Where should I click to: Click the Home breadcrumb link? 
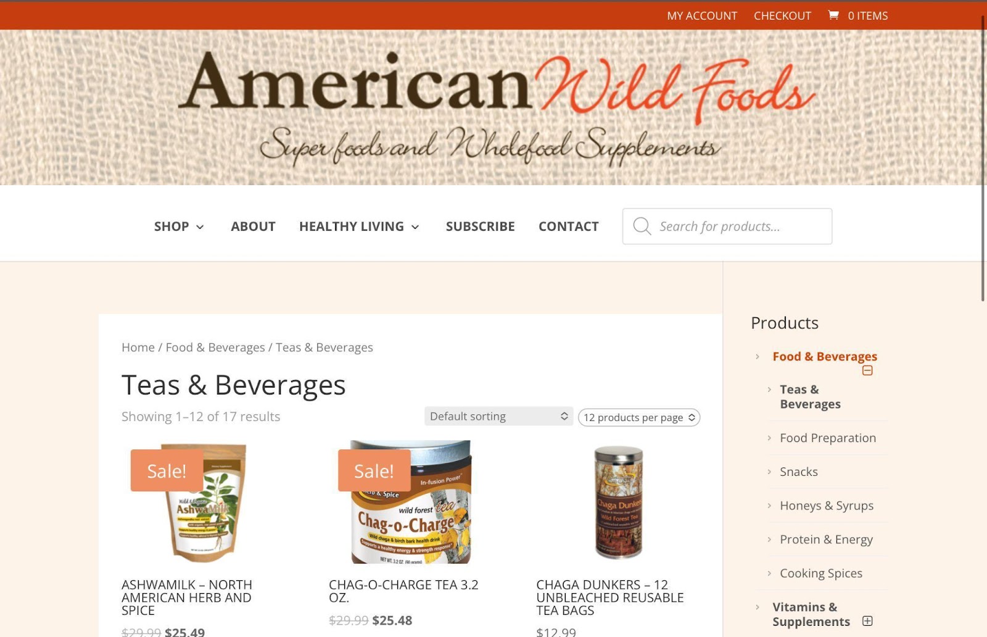point(138,348)
